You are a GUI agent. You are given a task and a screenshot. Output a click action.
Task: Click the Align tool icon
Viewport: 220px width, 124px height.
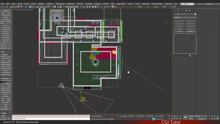(84, 7)
